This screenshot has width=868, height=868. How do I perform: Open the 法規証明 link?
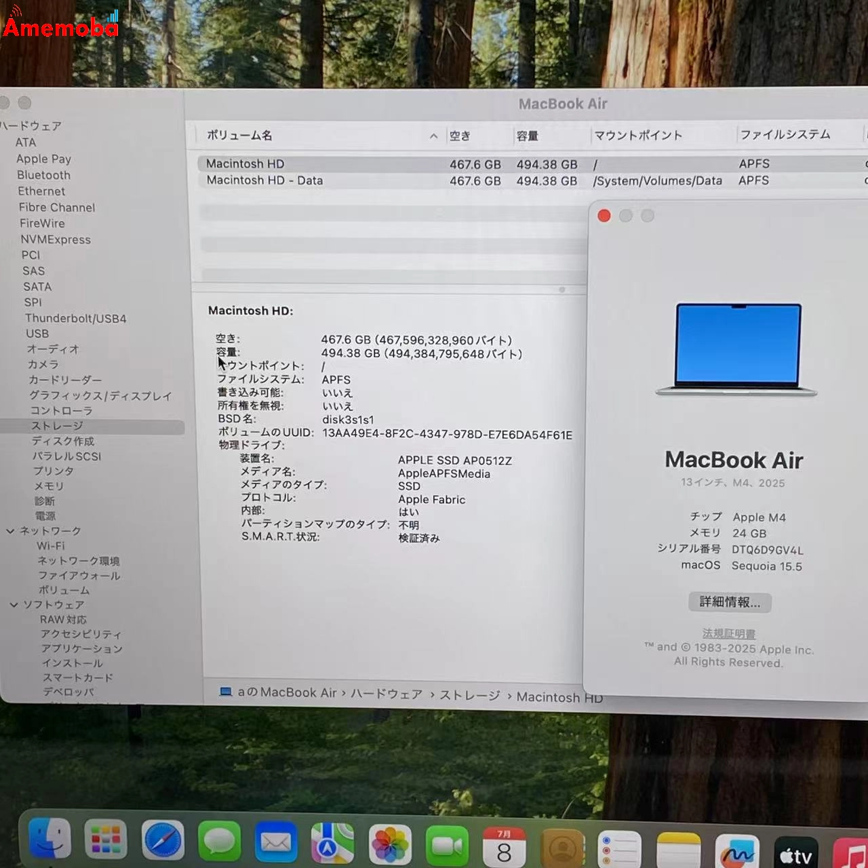(730, 633)
